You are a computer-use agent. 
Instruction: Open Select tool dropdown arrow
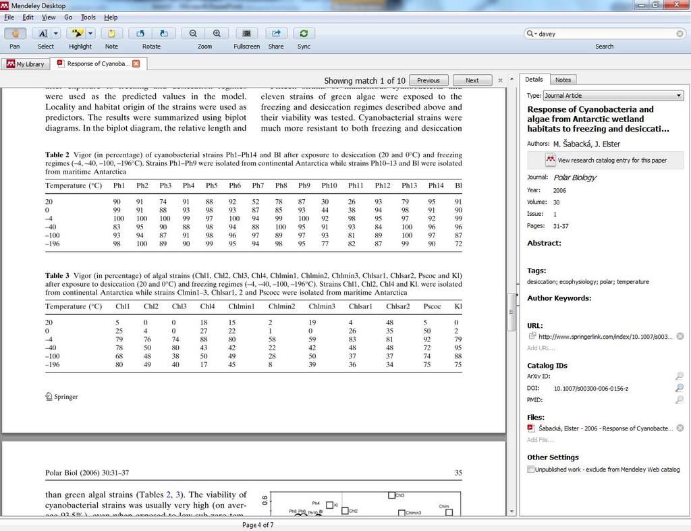click(x=56, y=34)
